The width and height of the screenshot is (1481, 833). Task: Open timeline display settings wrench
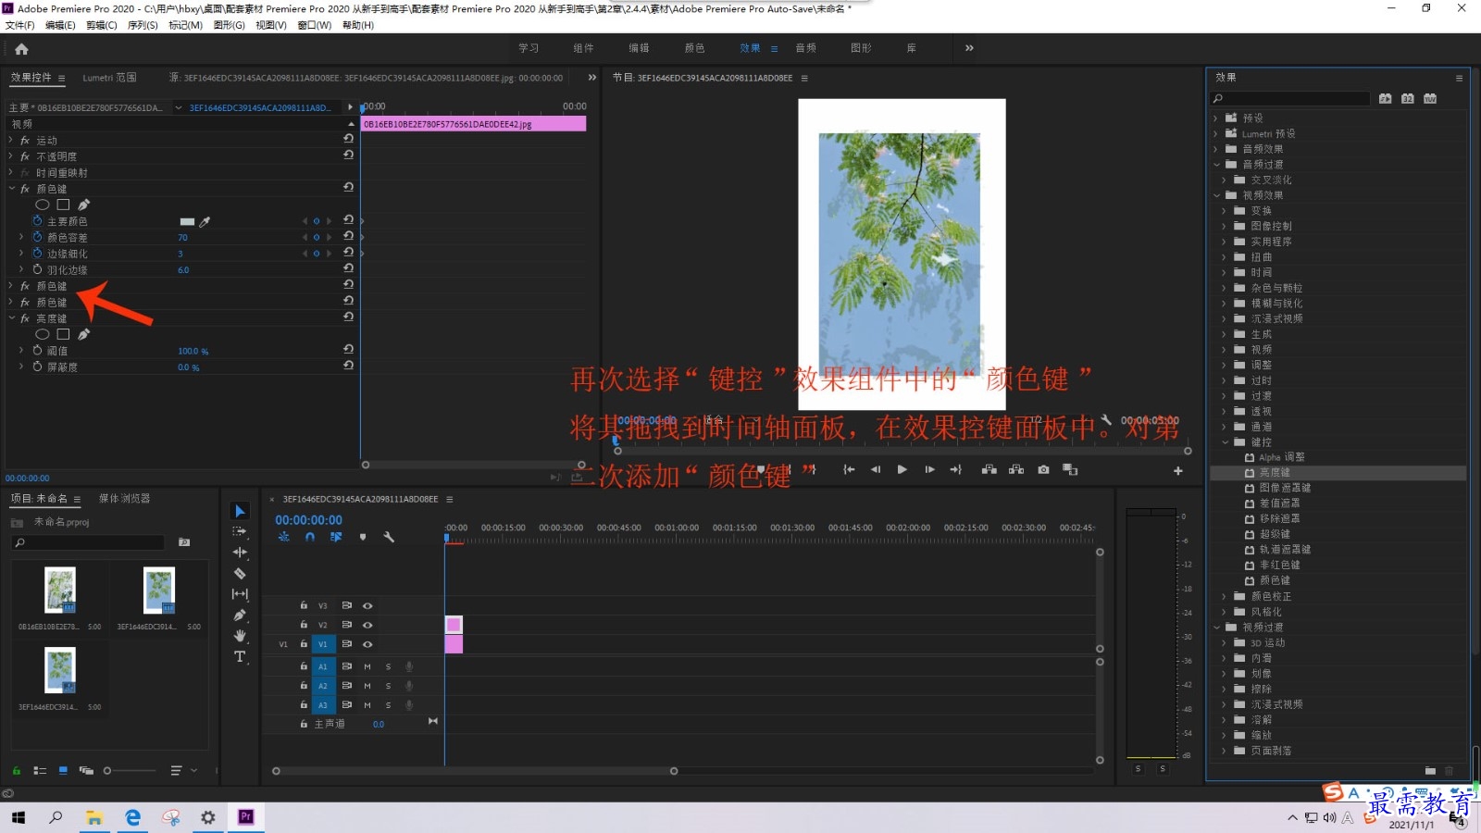(x=389, y=537)
